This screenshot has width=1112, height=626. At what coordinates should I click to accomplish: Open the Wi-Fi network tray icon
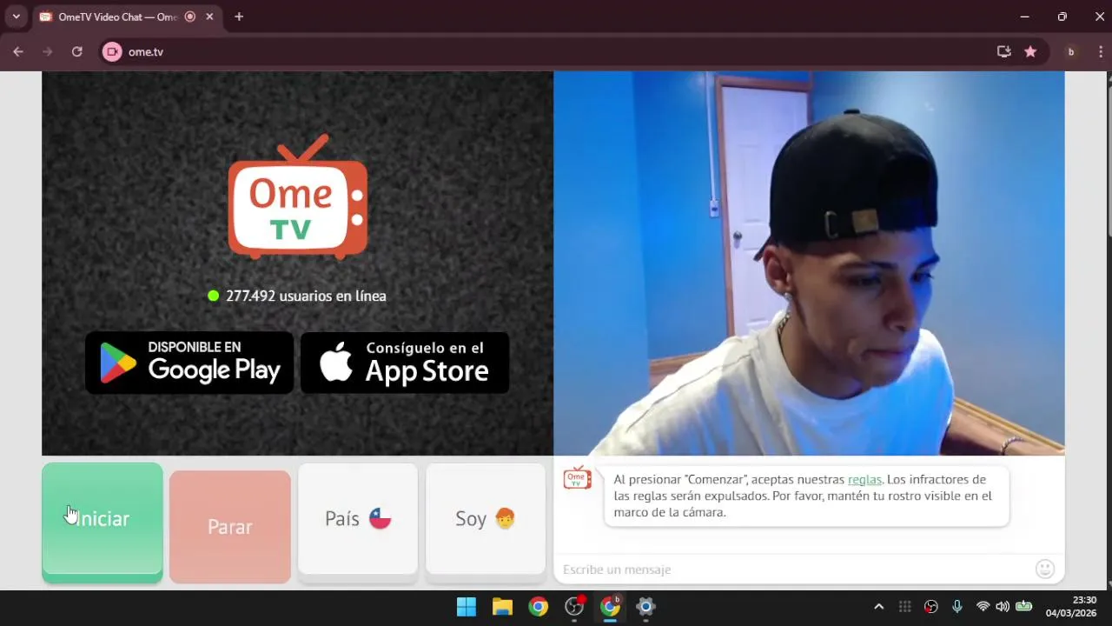click(983, 607)
